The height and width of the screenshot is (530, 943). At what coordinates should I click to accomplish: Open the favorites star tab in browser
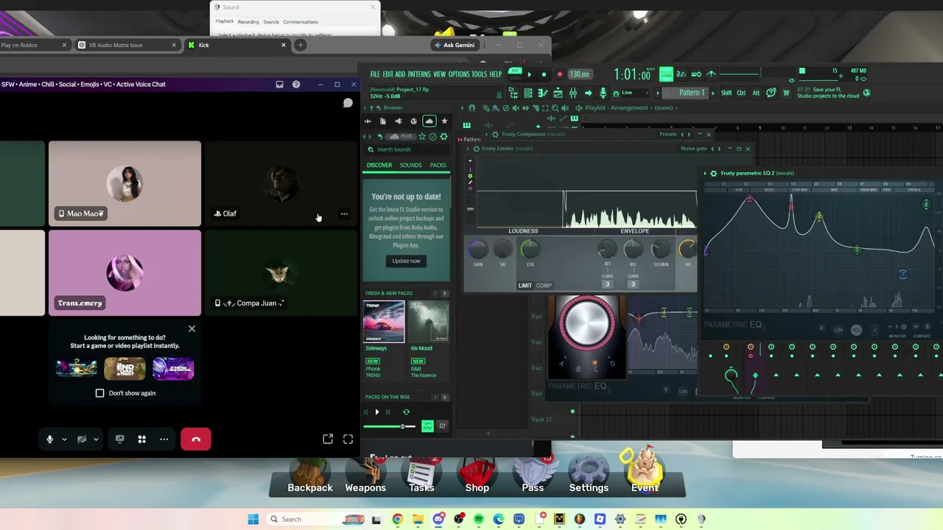(444, 121)
